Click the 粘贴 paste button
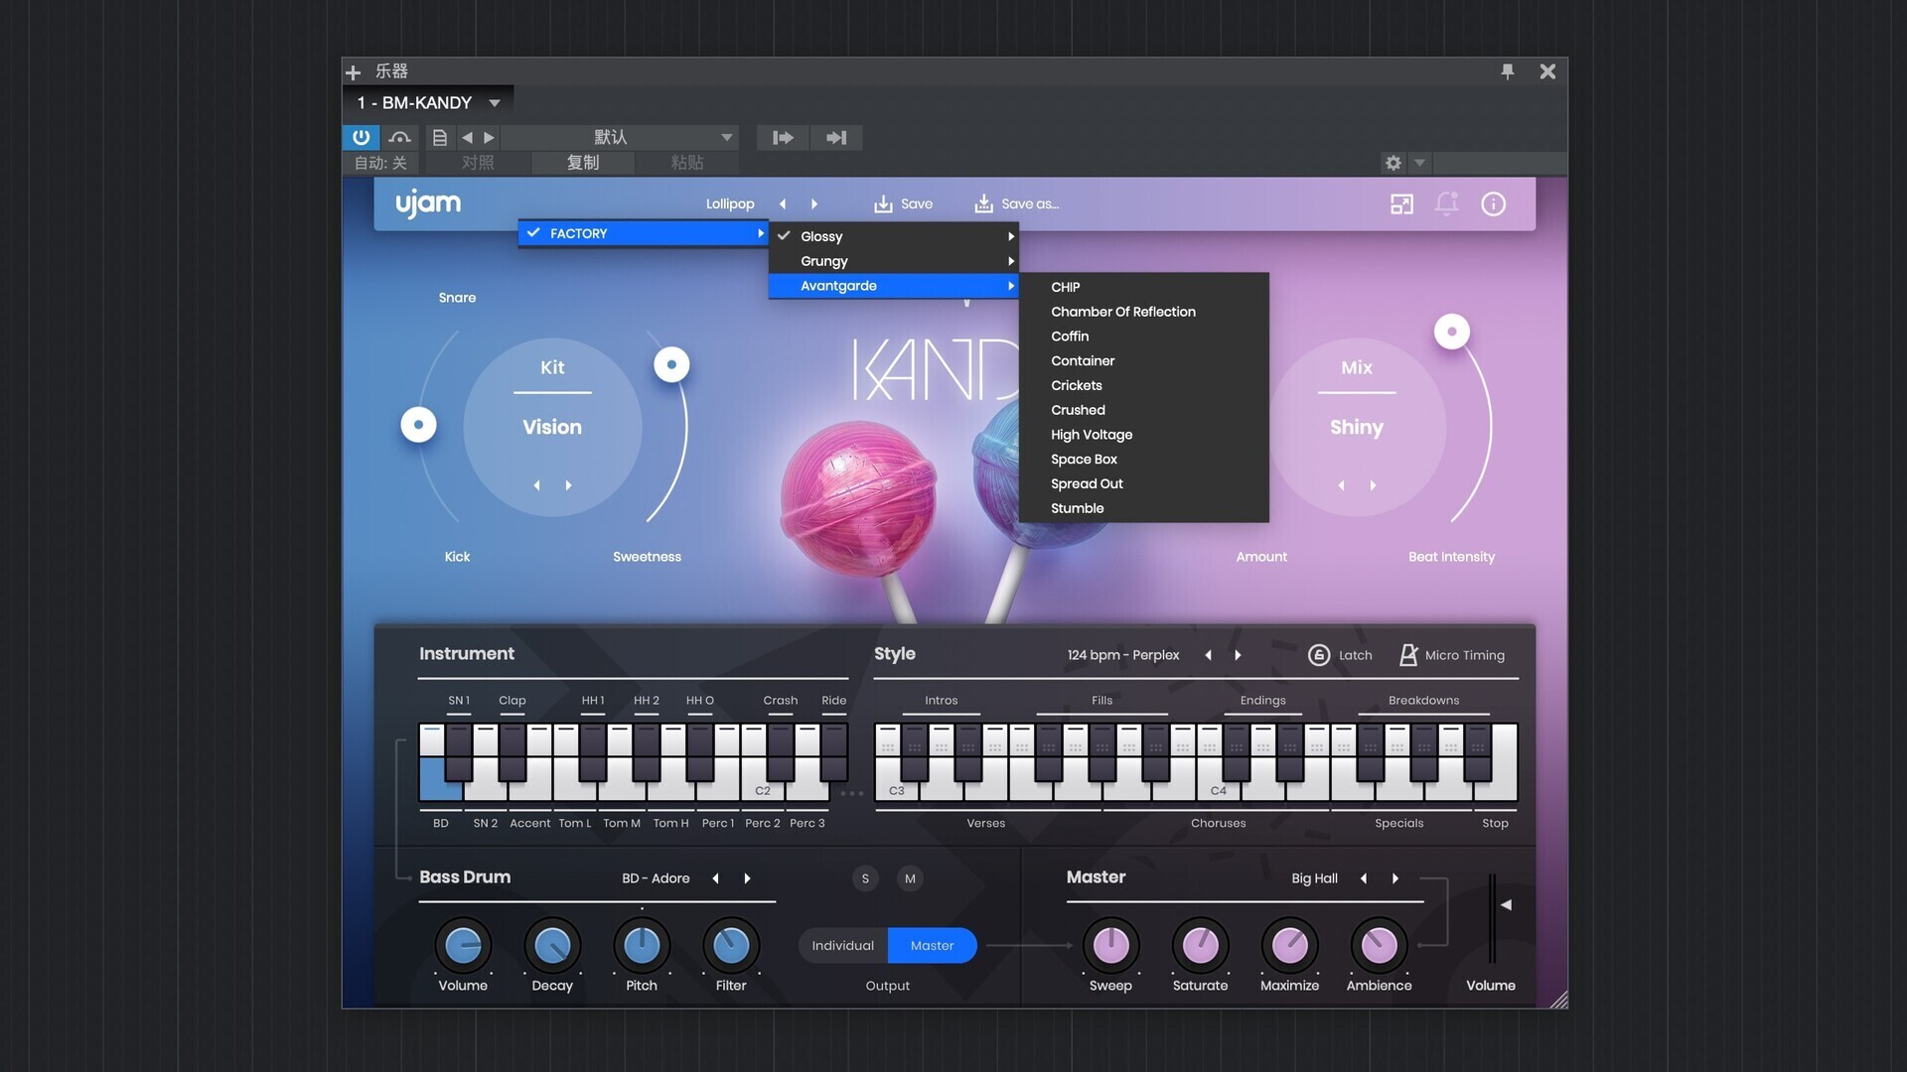The height and width of the screenshot is (1072, 1907). coord(687,163)
